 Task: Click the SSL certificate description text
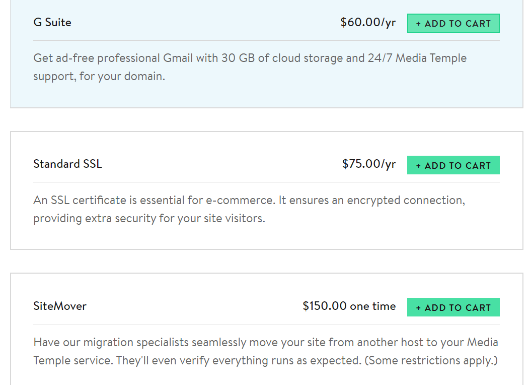tap(249, 209)
